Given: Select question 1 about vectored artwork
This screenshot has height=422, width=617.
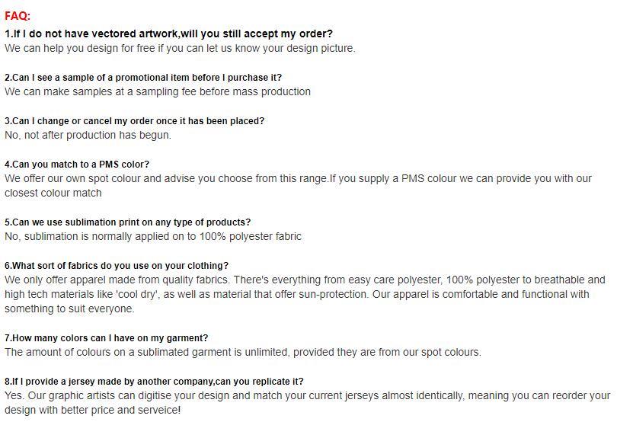Looking at the screenshot, I should point(168,34).
